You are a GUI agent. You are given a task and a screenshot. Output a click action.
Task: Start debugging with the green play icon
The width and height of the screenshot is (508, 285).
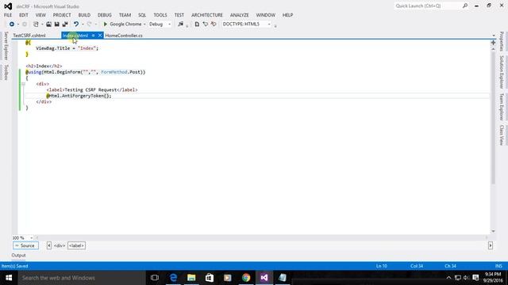pyautogui.click(x=105, y=25)
